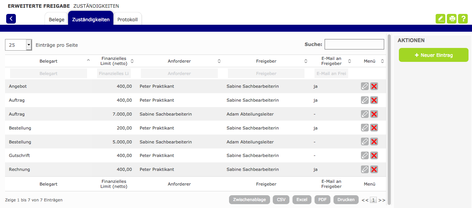Screen dimensions: 472x208
Task: Switch to the Belege tab
Action: (56, 19)
